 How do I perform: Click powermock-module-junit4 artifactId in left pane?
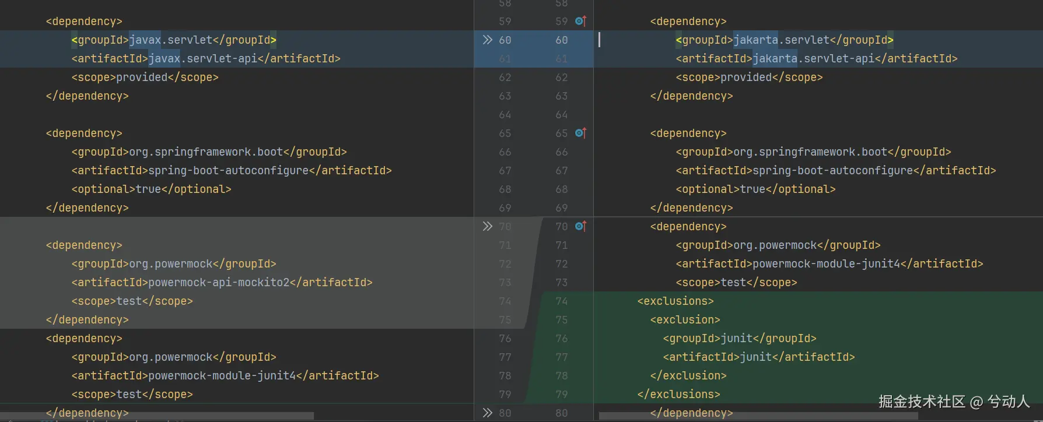pos(225,375)
